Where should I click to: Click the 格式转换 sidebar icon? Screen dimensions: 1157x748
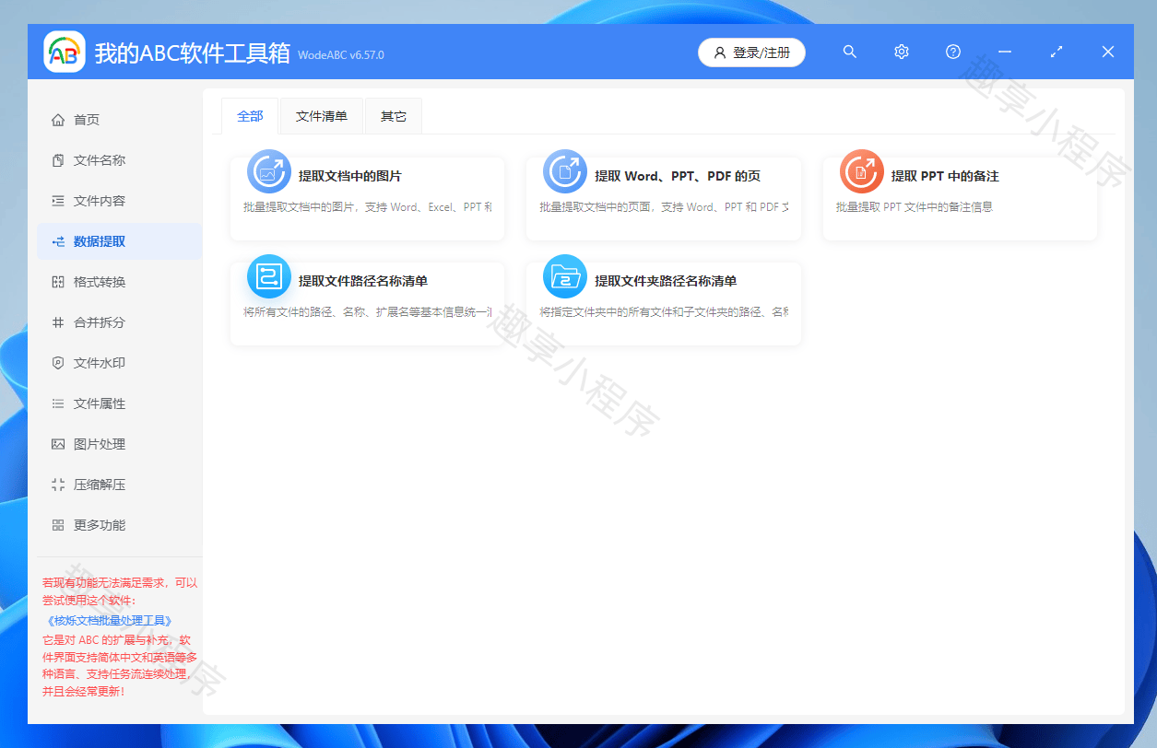click(x=58, y=282)
